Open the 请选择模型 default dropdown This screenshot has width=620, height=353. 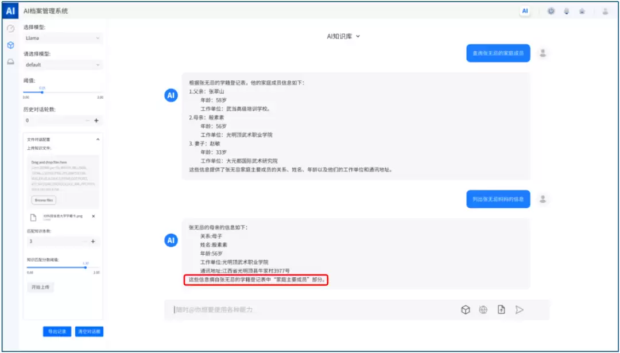[x=63, y=64]
